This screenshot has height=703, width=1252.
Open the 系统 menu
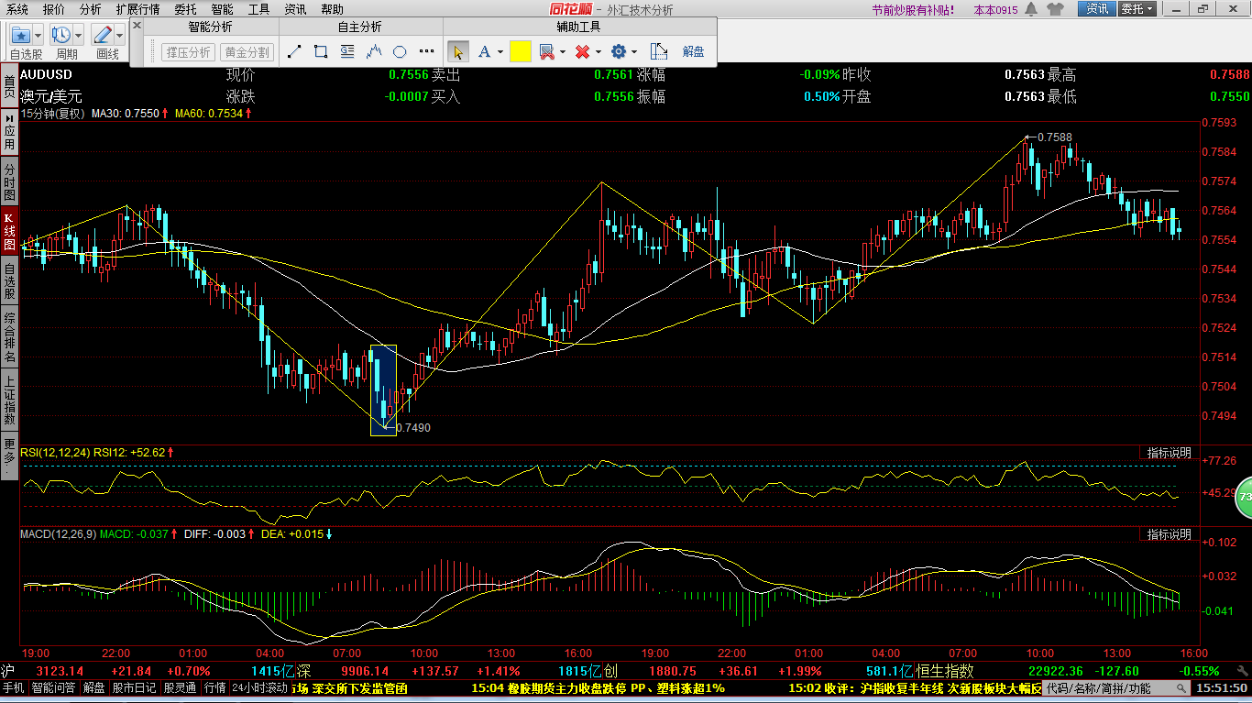click(x=17, y=9)
